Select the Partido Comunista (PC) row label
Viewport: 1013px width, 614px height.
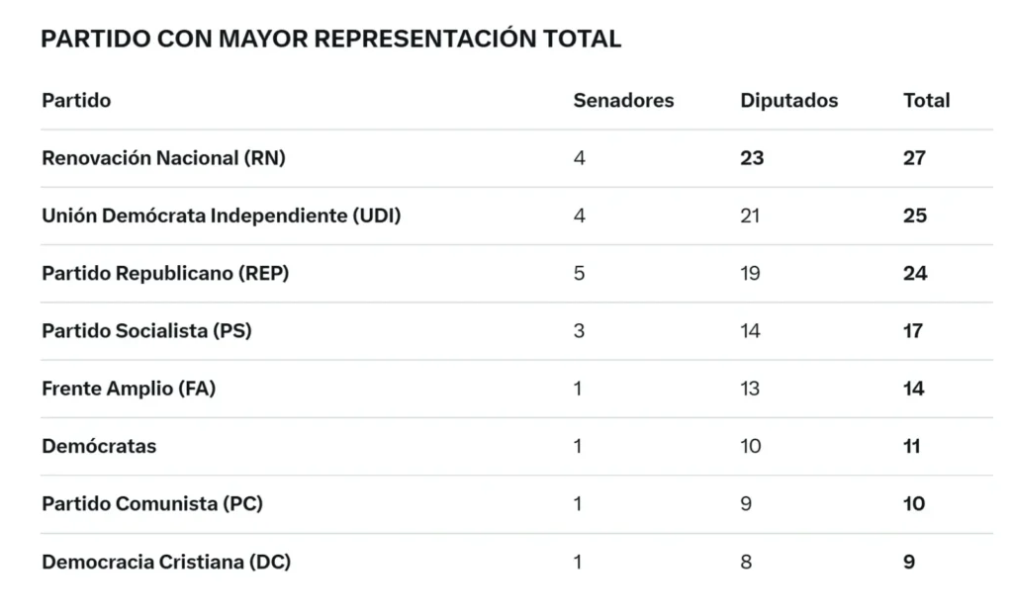(x=152, y=504)
